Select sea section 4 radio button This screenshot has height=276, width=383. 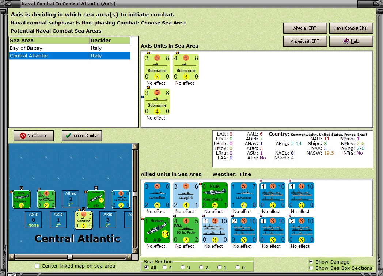point(164,268)
